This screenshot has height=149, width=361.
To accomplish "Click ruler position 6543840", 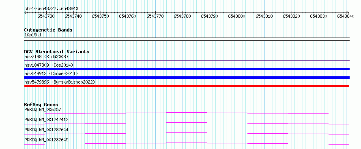I will pos(346,16).
